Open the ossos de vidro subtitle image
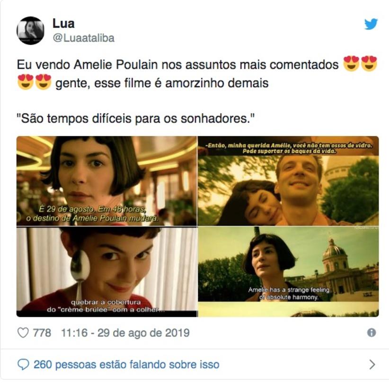 [288, 181]
